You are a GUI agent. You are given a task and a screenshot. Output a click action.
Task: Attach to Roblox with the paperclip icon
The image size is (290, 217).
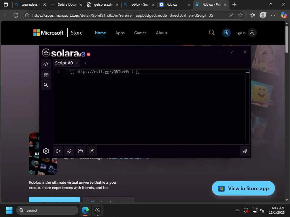coord(245,151)
